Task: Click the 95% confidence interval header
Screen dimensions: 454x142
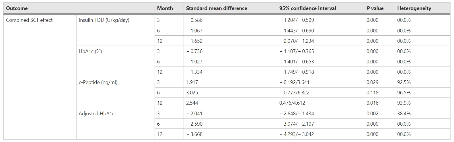Action: (x=307, y=8)
